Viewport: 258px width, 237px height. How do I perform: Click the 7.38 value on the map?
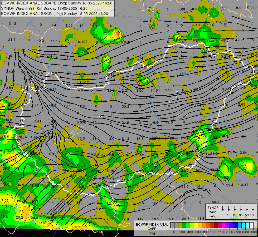pos(5,200)
